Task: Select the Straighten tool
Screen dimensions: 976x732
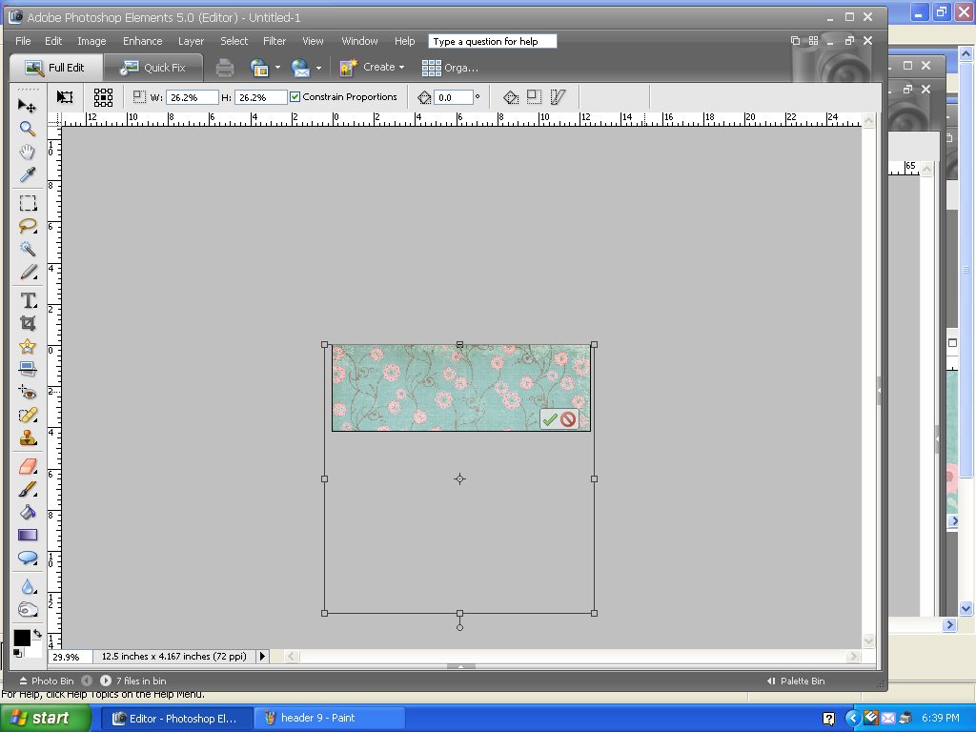Action: [28, 369]
